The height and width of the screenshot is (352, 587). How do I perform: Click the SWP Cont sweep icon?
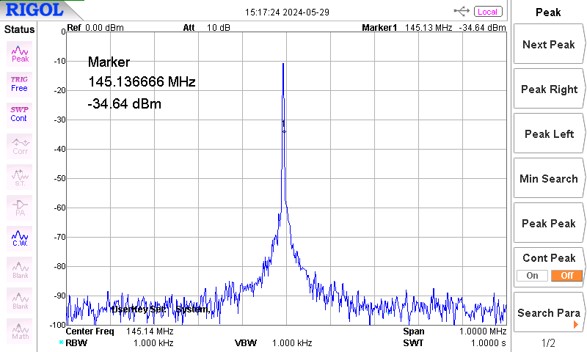[x=20, y=115]
